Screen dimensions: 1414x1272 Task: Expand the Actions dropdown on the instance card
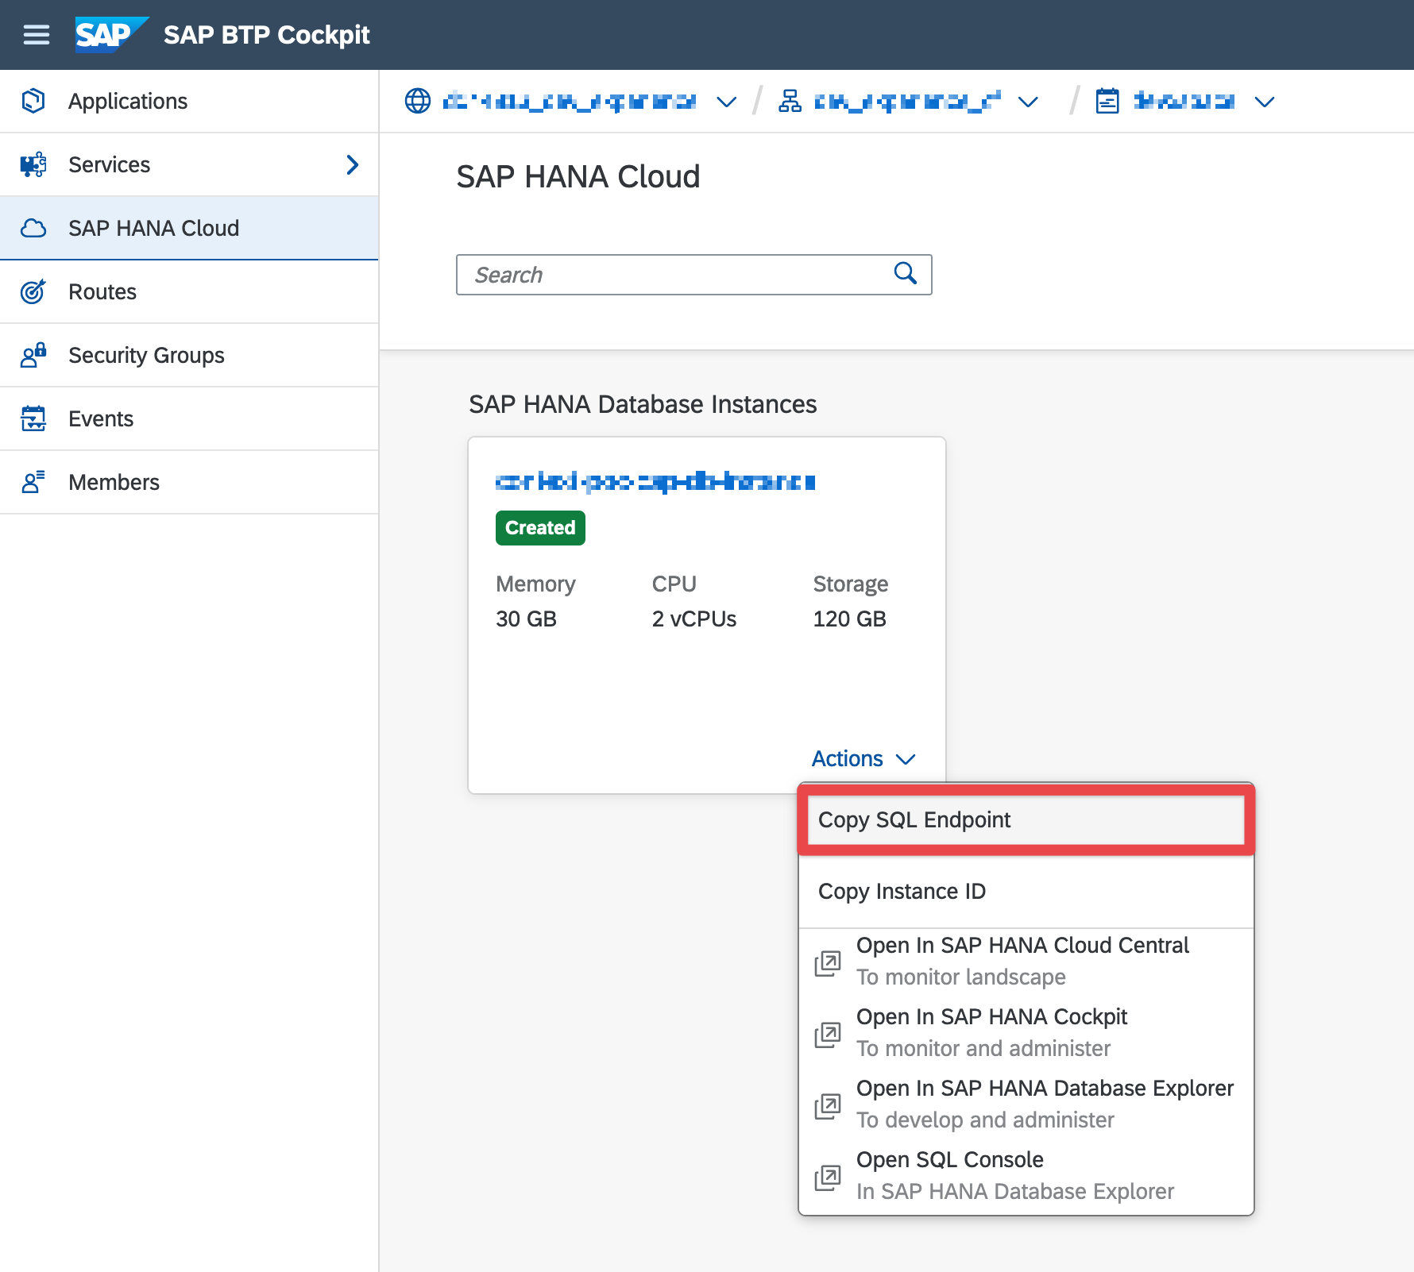(863, 758)
